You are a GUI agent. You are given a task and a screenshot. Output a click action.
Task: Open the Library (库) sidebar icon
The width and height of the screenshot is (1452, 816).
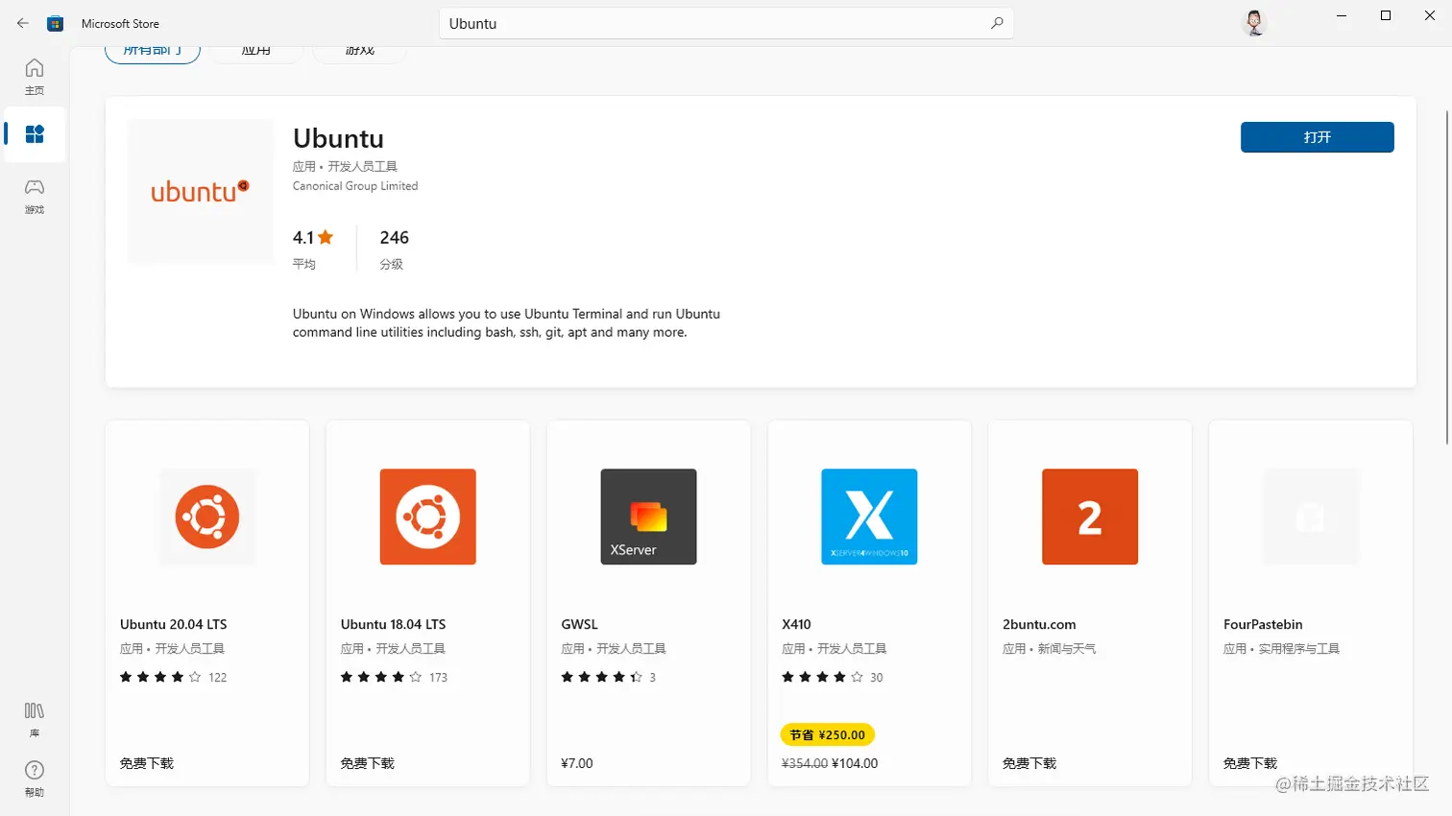(35, 719)
